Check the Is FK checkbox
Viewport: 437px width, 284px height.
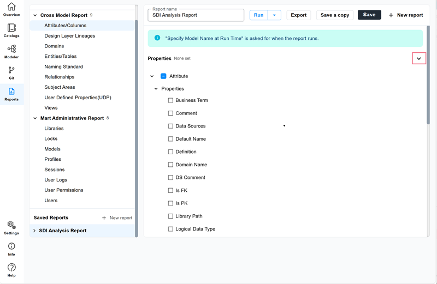[x=170, y=190]
